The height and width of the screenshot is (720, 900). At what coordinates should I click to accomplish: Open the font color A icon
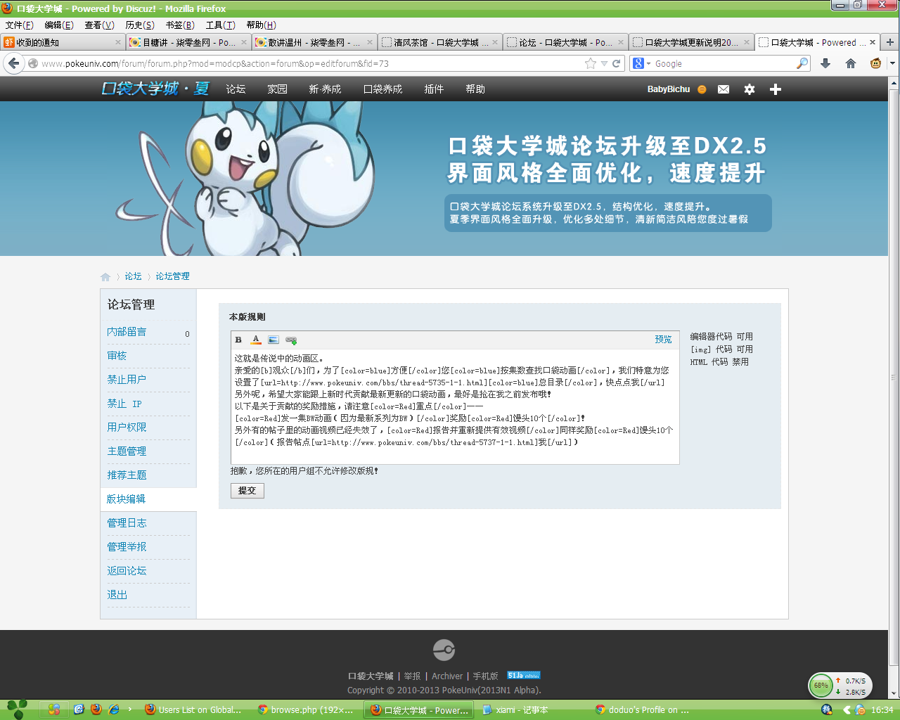pos(256,340)
